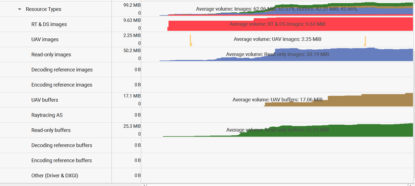Click the yellow UAV images spike
Screen dimensions: 415x186
tap(191, 39)
